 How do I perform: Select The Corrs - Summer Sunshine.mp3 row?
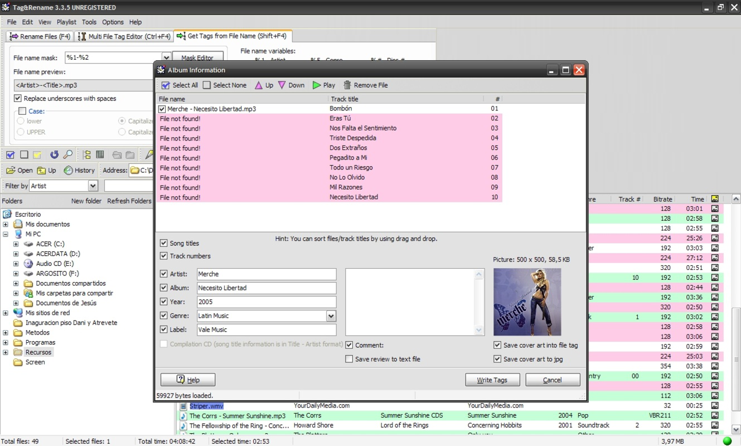451,416
